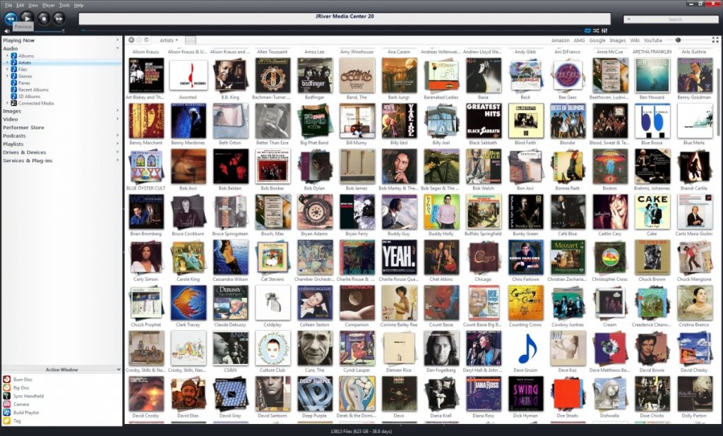
Task: Collapse the Action Window chevron
Action: click(119, 370)
